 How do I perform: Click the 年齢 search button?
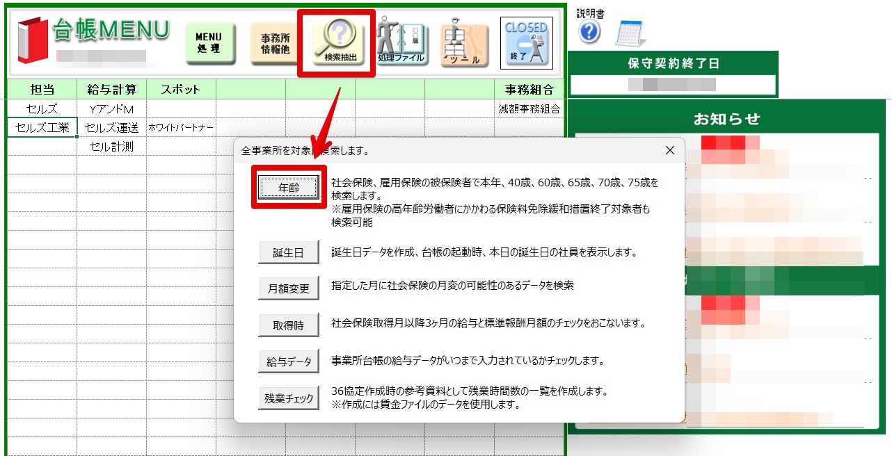[x=289, y=188]
